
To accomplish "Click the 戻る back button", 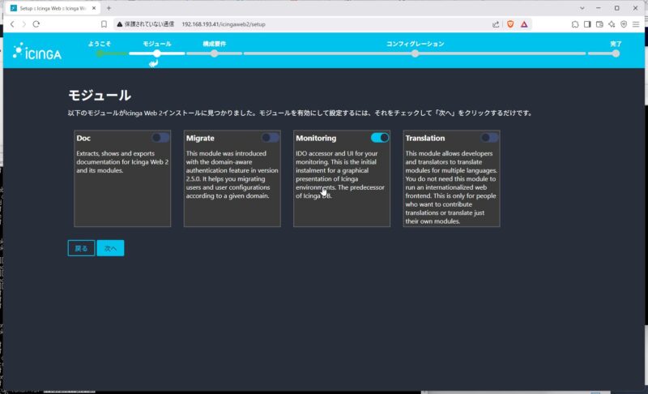I will 82,248.
